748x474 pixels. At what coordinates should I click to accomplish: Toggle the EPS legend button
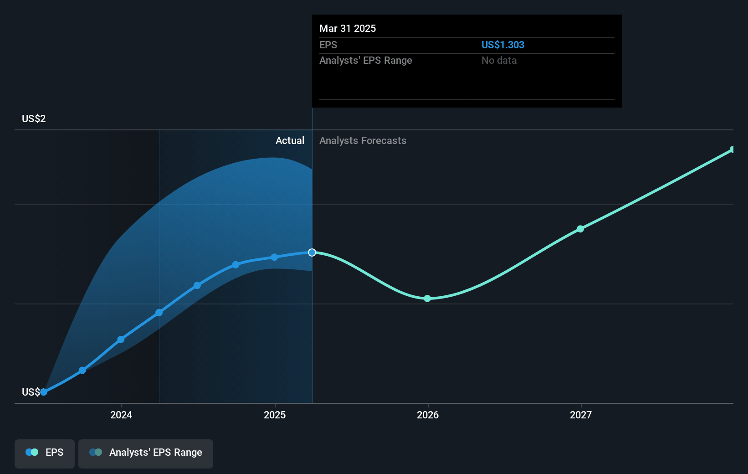[x=45, y=453]
